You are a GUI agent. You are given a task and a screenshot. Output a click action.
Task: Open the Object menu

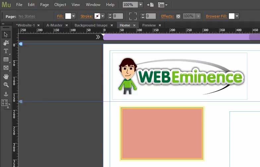[x=60, y=5]
